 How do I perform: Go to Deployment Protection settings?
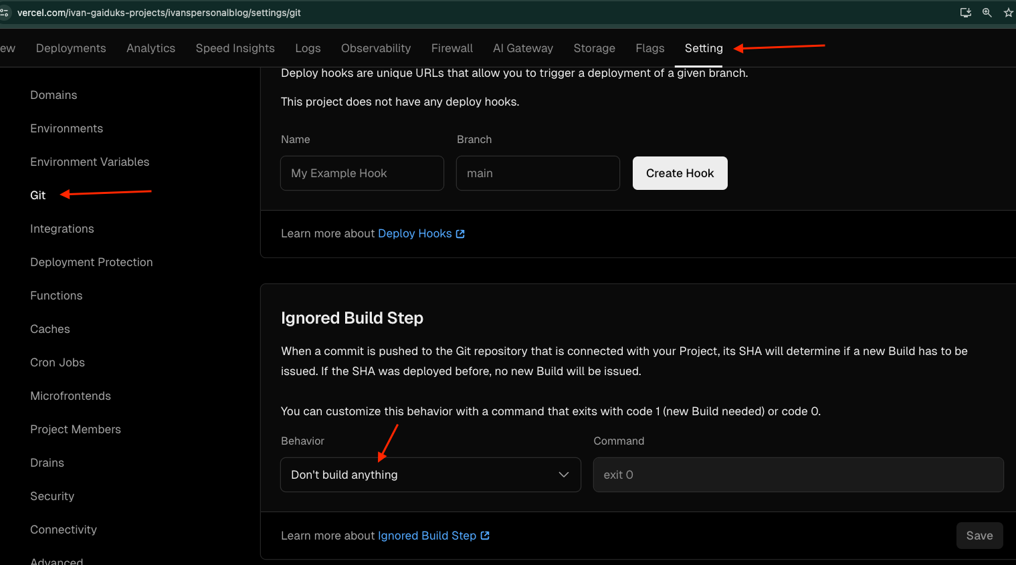[x=91, y=261]
